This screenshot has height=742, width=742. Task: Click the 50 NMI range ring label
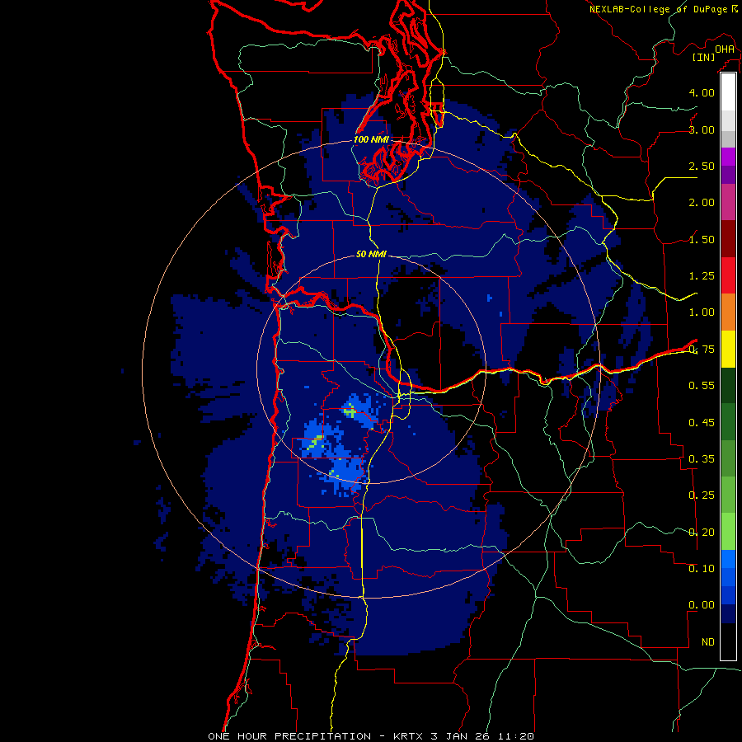coord(371,254)
